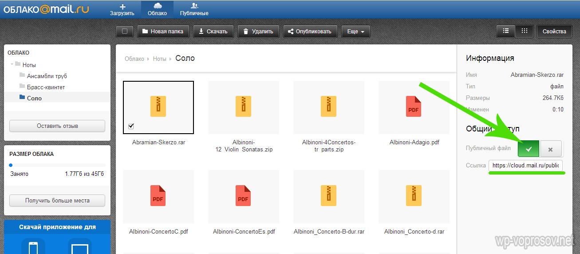
Task: Enable public file green checkmark toggle
Action: point(528,149)
